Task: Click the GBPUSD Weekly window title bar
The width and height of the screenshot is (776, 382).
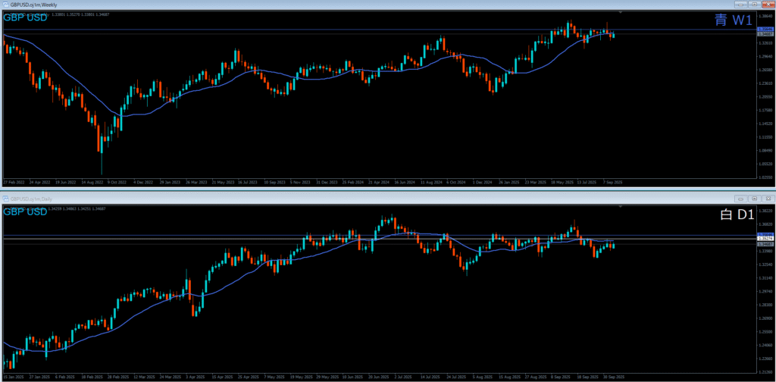Action: pos(303,5)
